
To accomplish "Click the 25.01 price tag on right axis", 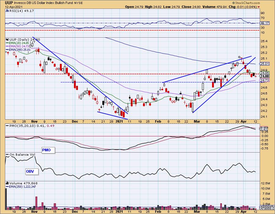I will pos(265,64).
